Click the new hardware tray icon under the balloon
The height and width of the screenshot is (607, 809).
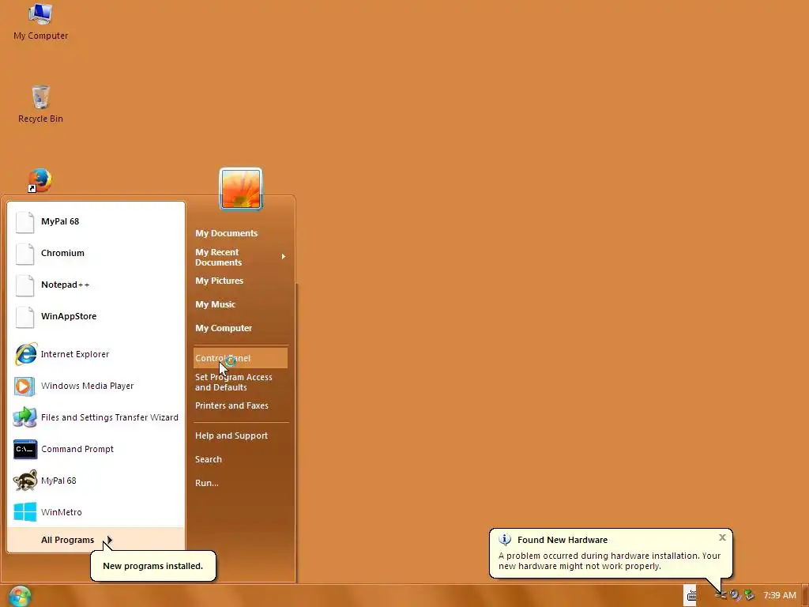tap(721, 595)
